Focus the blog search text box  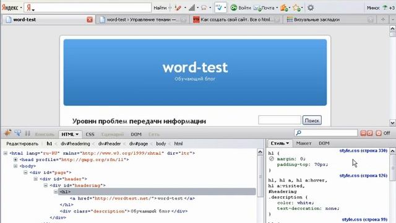[x=280, y=120]
